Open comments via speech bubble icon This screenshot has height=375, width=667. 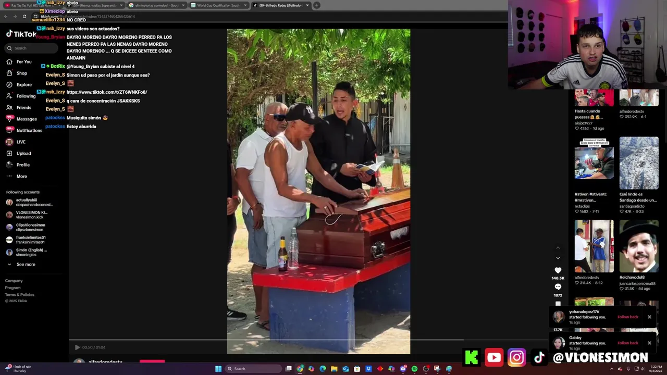click(x=558, y=287)
